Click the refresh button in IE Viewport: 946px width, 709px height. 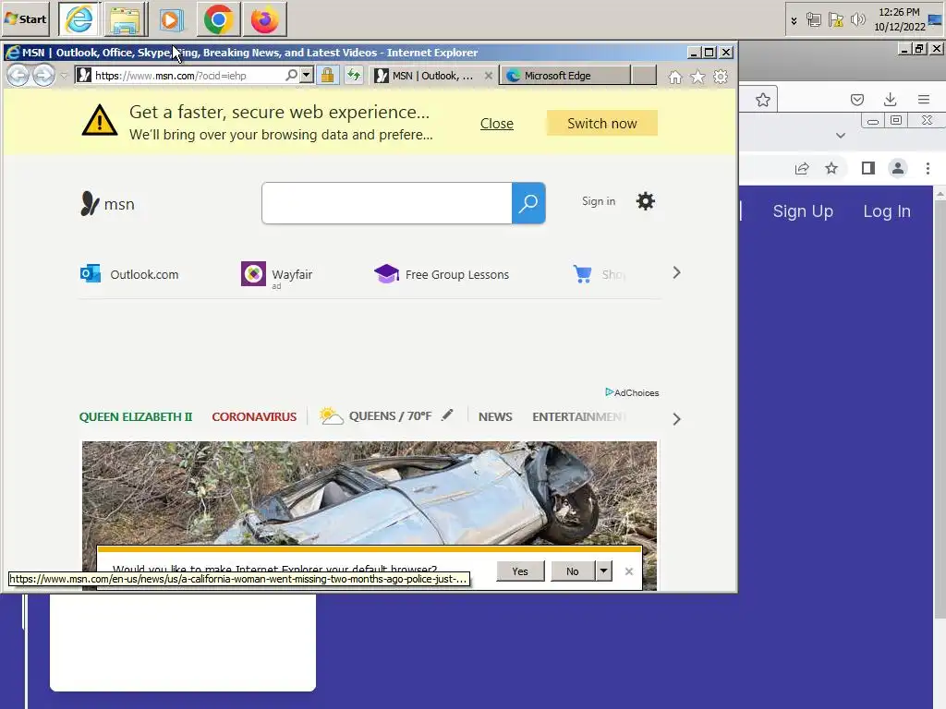354,76
